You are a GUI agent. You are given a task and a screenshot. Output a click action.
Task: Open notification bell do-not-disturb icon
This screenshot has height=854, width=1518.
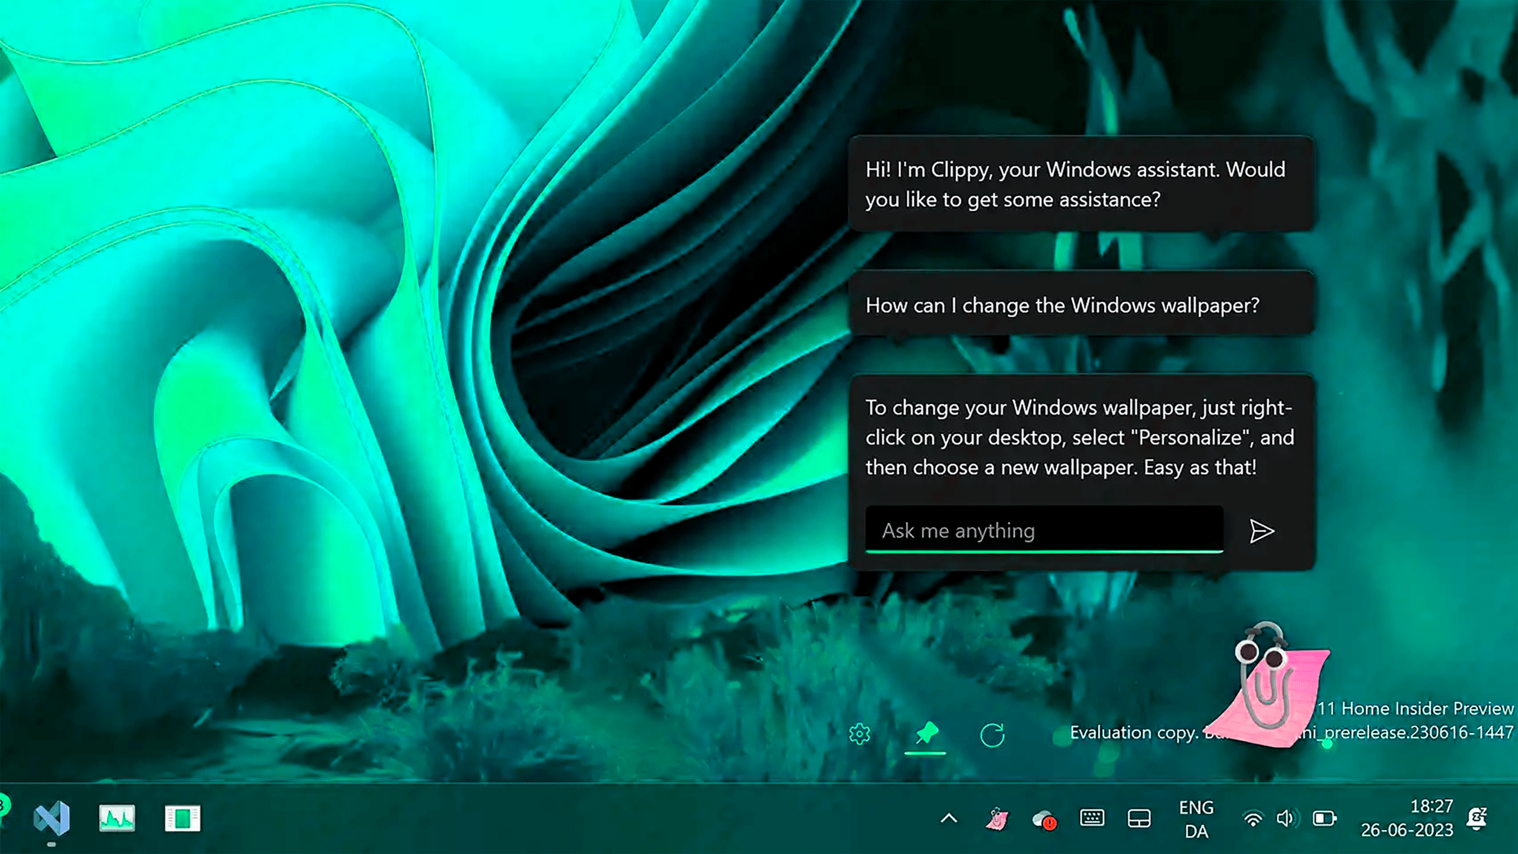click(x=1476, y=818)
